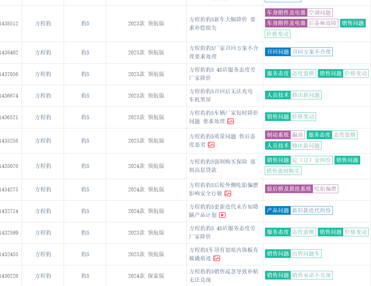371x286 pixels.
Task: Open image icon for 车顶有划痕内饰板有被撬痕迹 complaint
Action: [x=216, y=258]
